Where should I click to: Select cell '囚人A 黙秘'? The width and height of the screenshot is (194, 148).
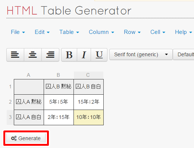coord(29,102)
